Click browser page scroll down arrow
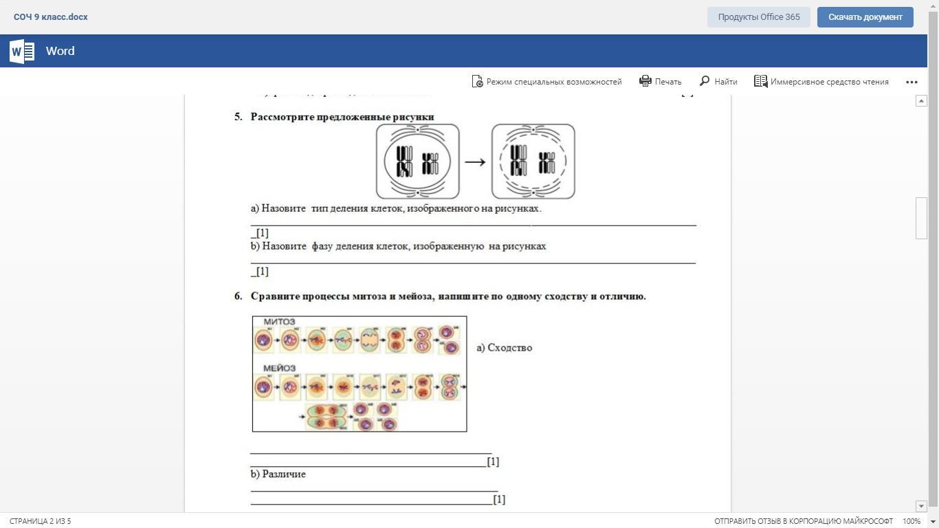939x528 pixels. (934, 522)
